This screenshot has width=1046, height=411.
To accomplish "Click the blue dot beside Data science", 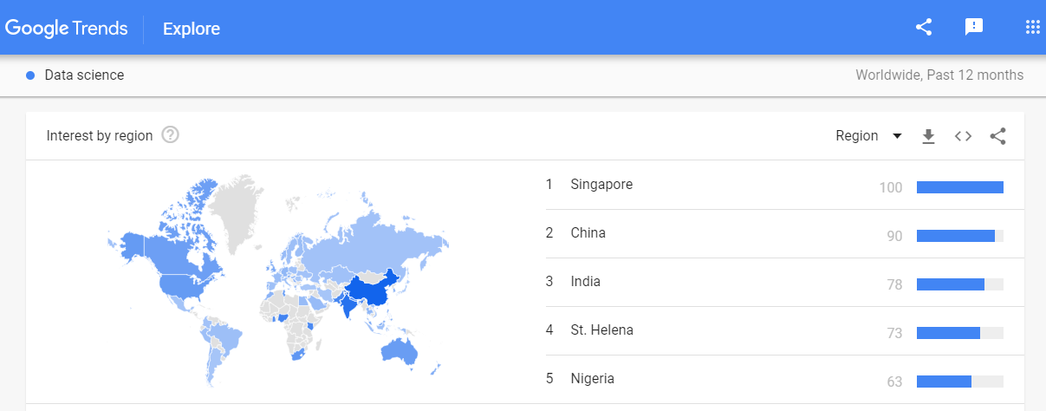I will (30, 75).
